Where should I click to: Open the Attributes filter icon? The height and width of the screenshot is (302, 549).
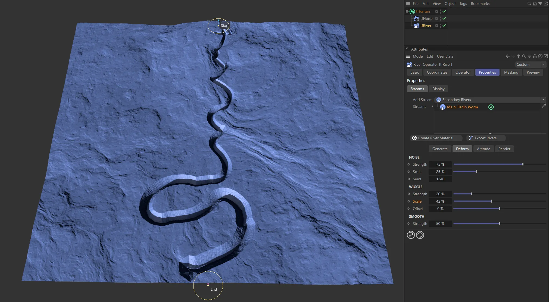click(529, 56)
